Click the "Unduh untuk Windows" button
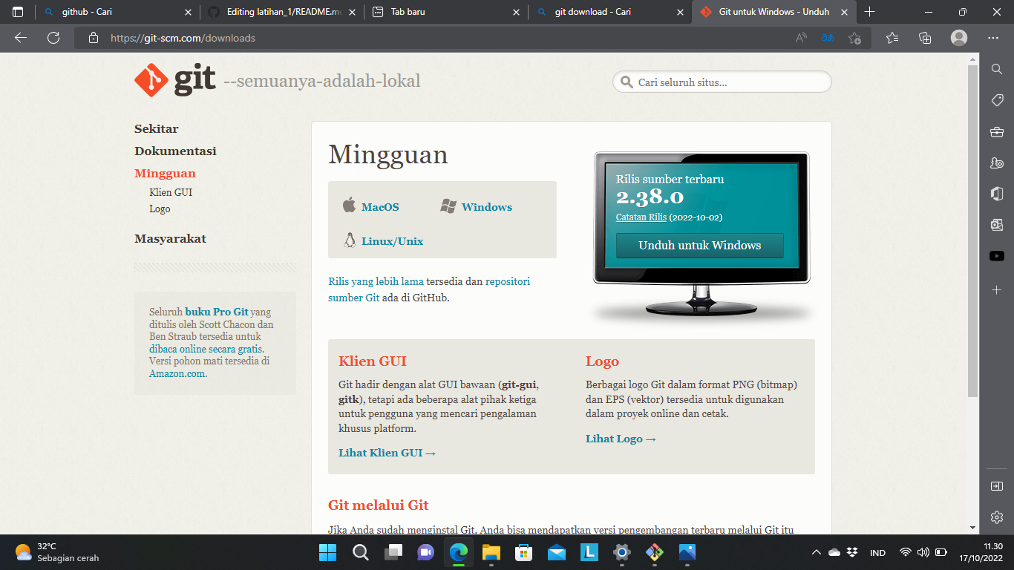Image resolution: width=1014 pixels, height=570 pixels. pyautogui.click(x=699, y=245)
